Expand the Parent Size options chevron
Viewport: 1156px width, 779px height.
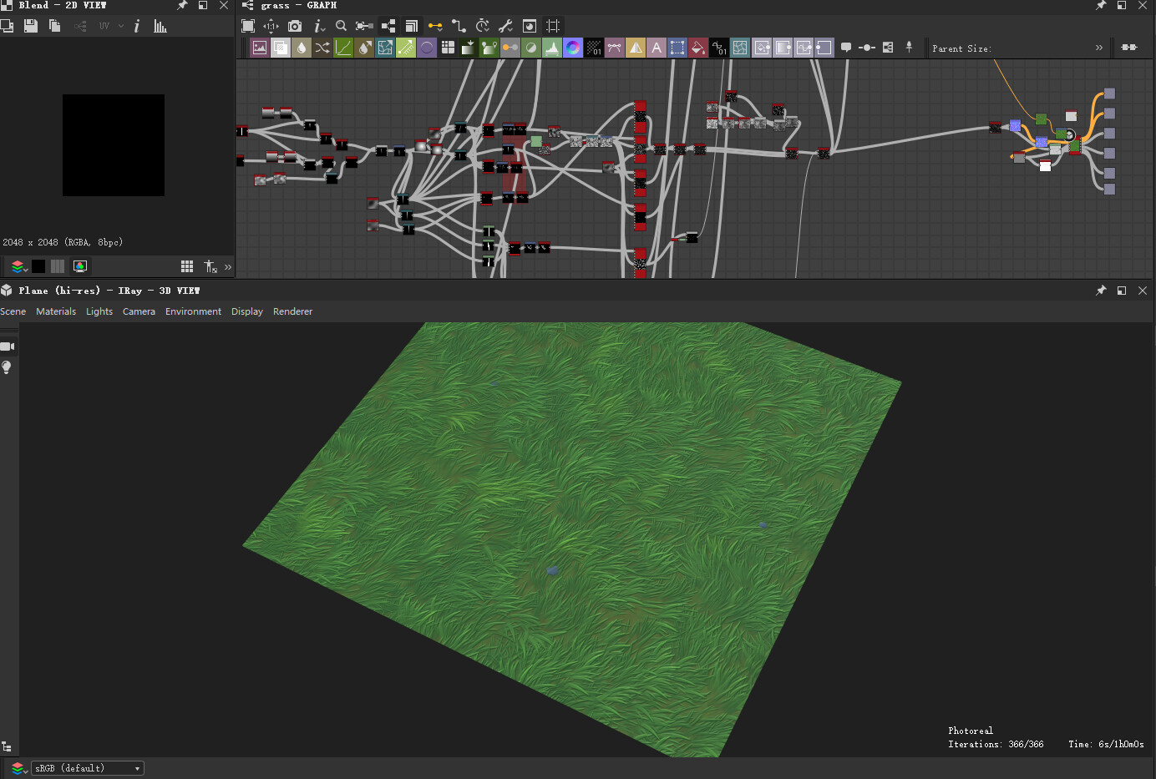tap(1099, 48)
